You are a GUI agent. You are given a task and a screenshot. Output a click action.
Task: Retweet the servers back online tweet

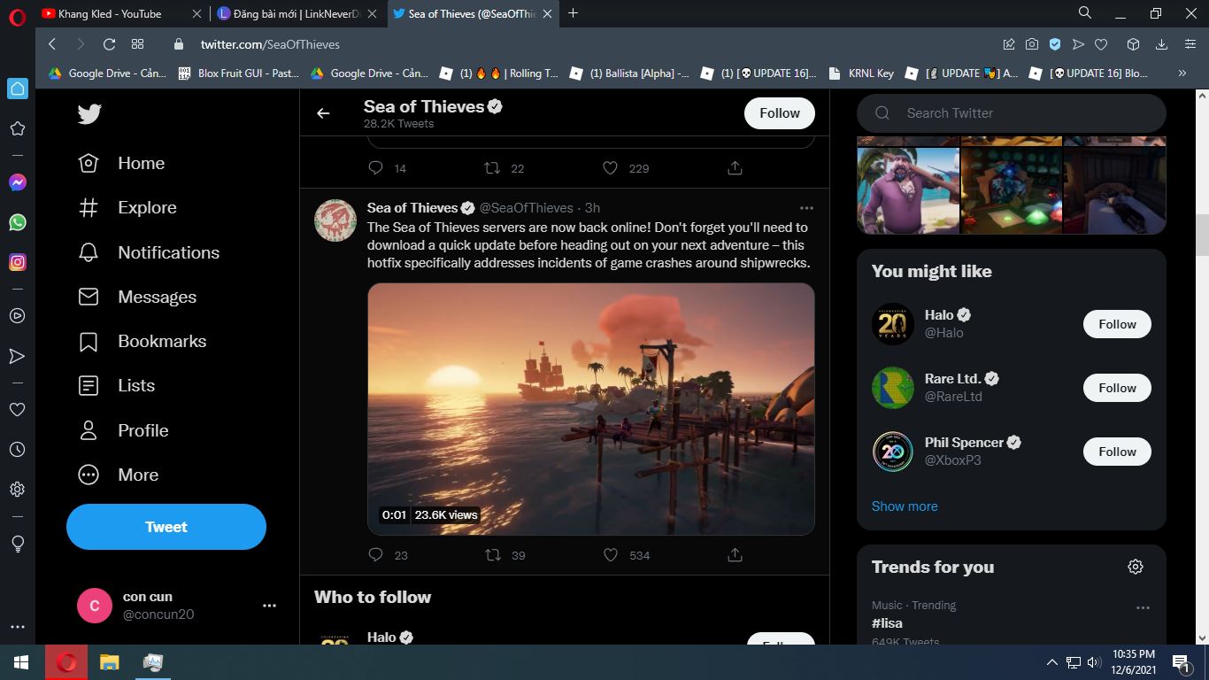493,555
